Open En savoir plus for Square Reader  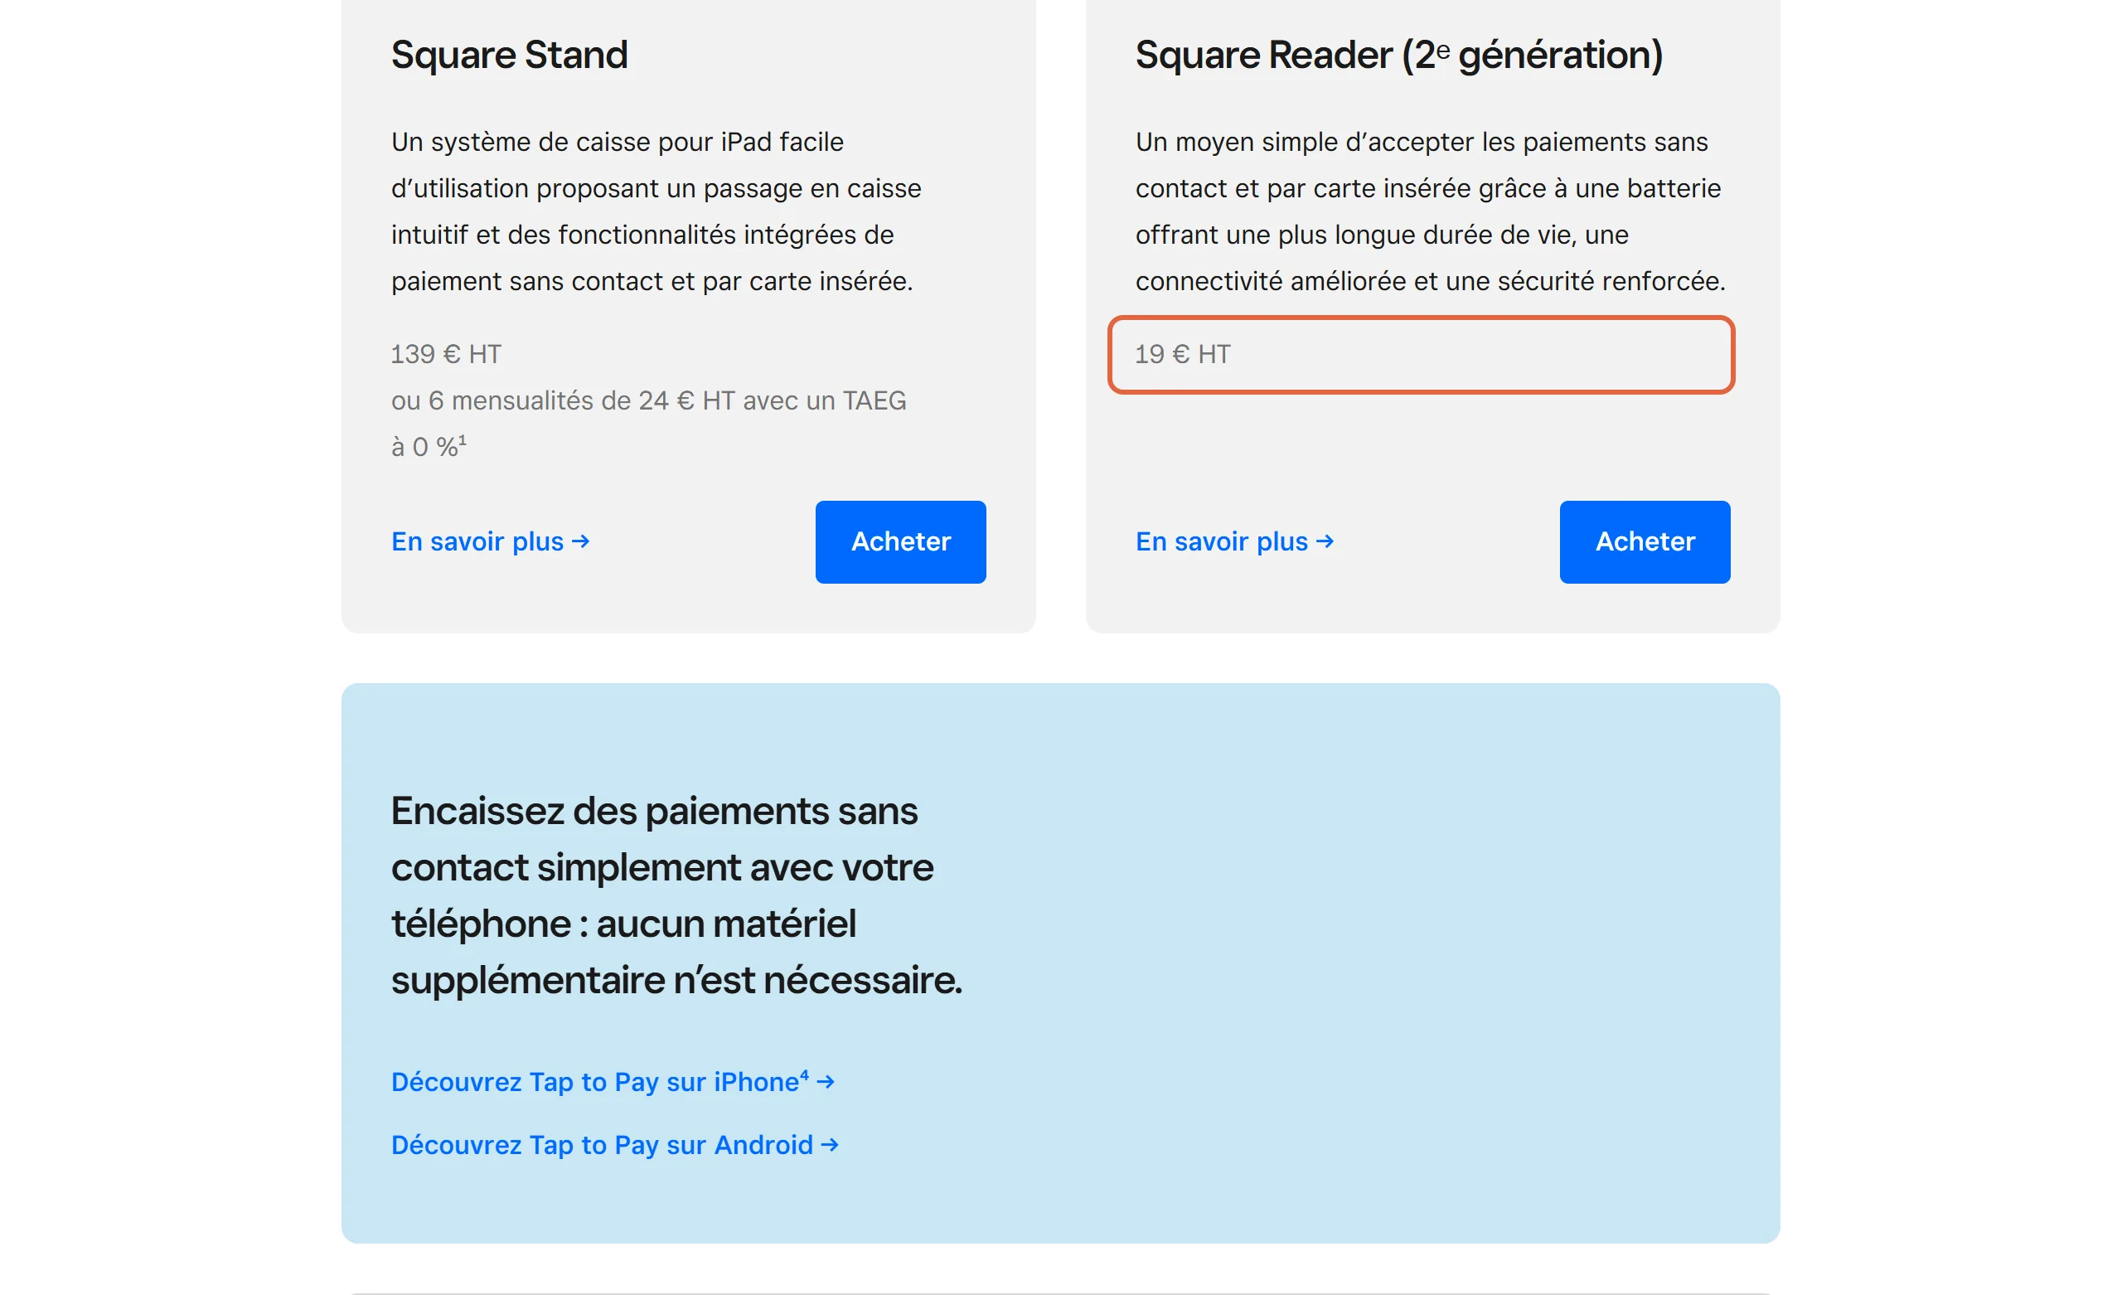1234,541
